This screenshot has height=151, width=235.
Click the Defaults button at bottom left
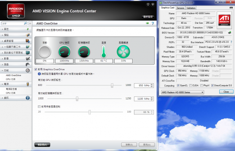click(42, 144)
